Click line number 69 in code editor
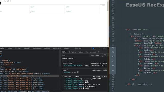Image resolution: width=164 pixels, height=92 pixels. [113, 45]
